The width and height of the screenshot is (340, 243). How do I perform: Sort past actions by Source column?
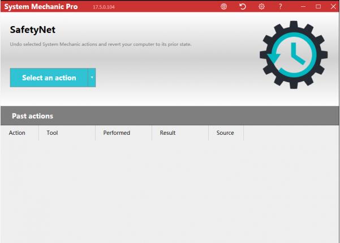pyautogui.click(x=226, y=133)
